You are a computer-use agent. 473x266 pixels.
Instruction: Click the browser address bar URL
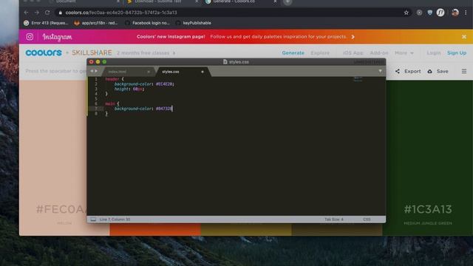121,13
